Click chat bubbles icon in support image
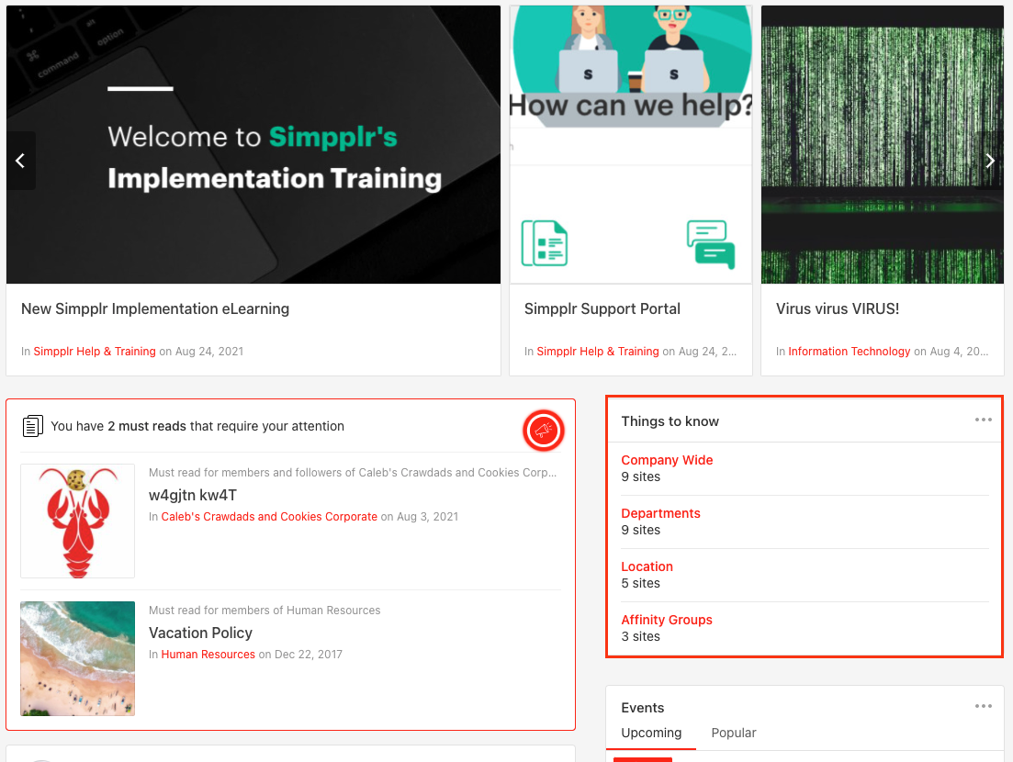Viewport: 1013px width, 762px height. 711,244
